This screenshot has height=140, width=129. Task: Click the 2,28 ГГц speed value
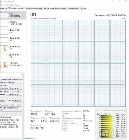[x=50, y=114]
